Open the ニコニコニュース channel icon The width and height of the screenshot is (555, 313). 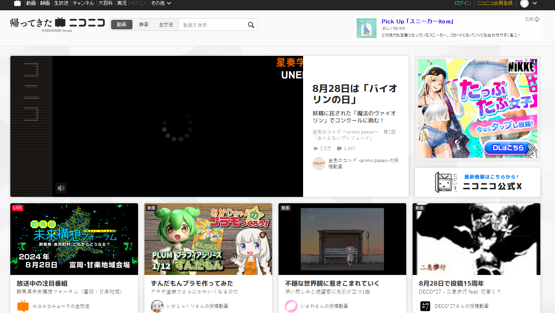(23, 306)
